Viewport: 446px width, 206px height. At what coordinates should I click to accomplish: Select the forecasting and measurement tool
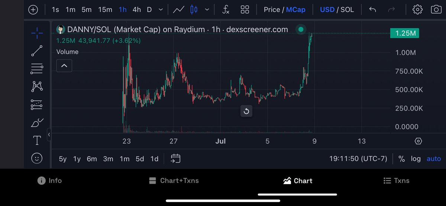[37, 105]
